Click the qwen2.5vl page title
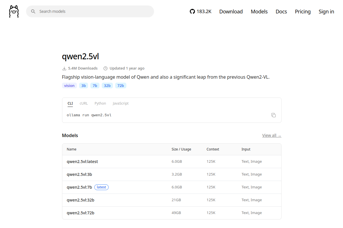The image size is (343, 228). click(81, 56)
